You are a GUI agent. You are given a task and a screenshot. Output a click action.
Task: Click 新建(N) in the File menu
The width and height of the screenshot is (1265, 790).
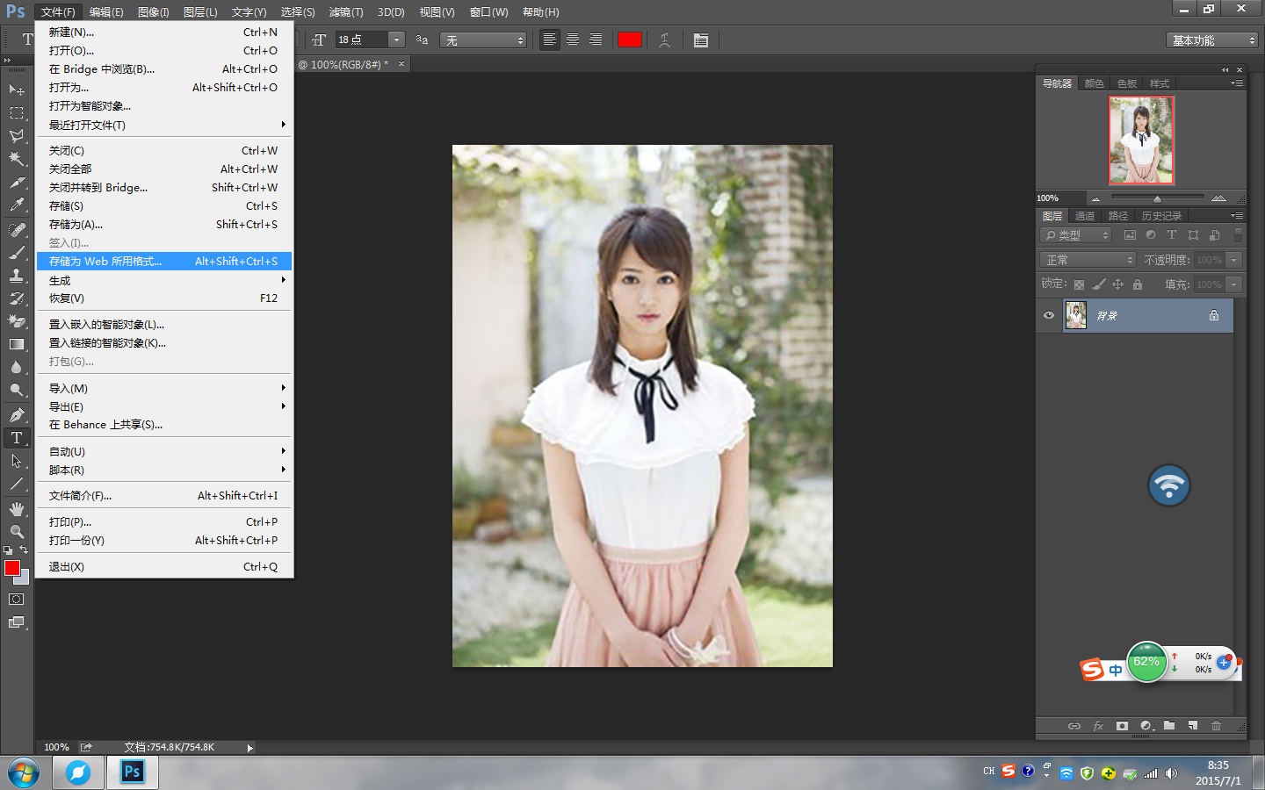[164, 32]
